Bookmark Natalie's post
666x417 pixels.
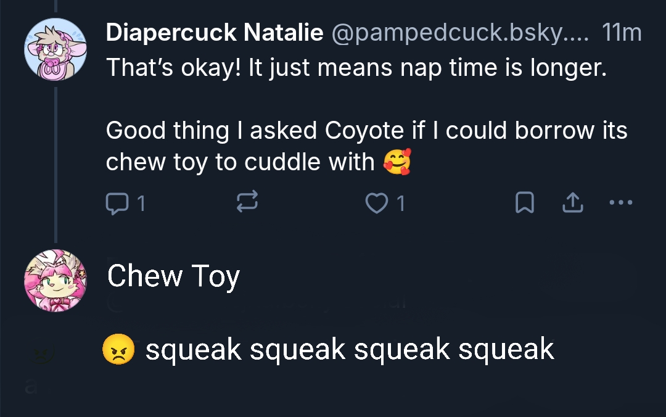pyautogui.click(x=524, y=203)
